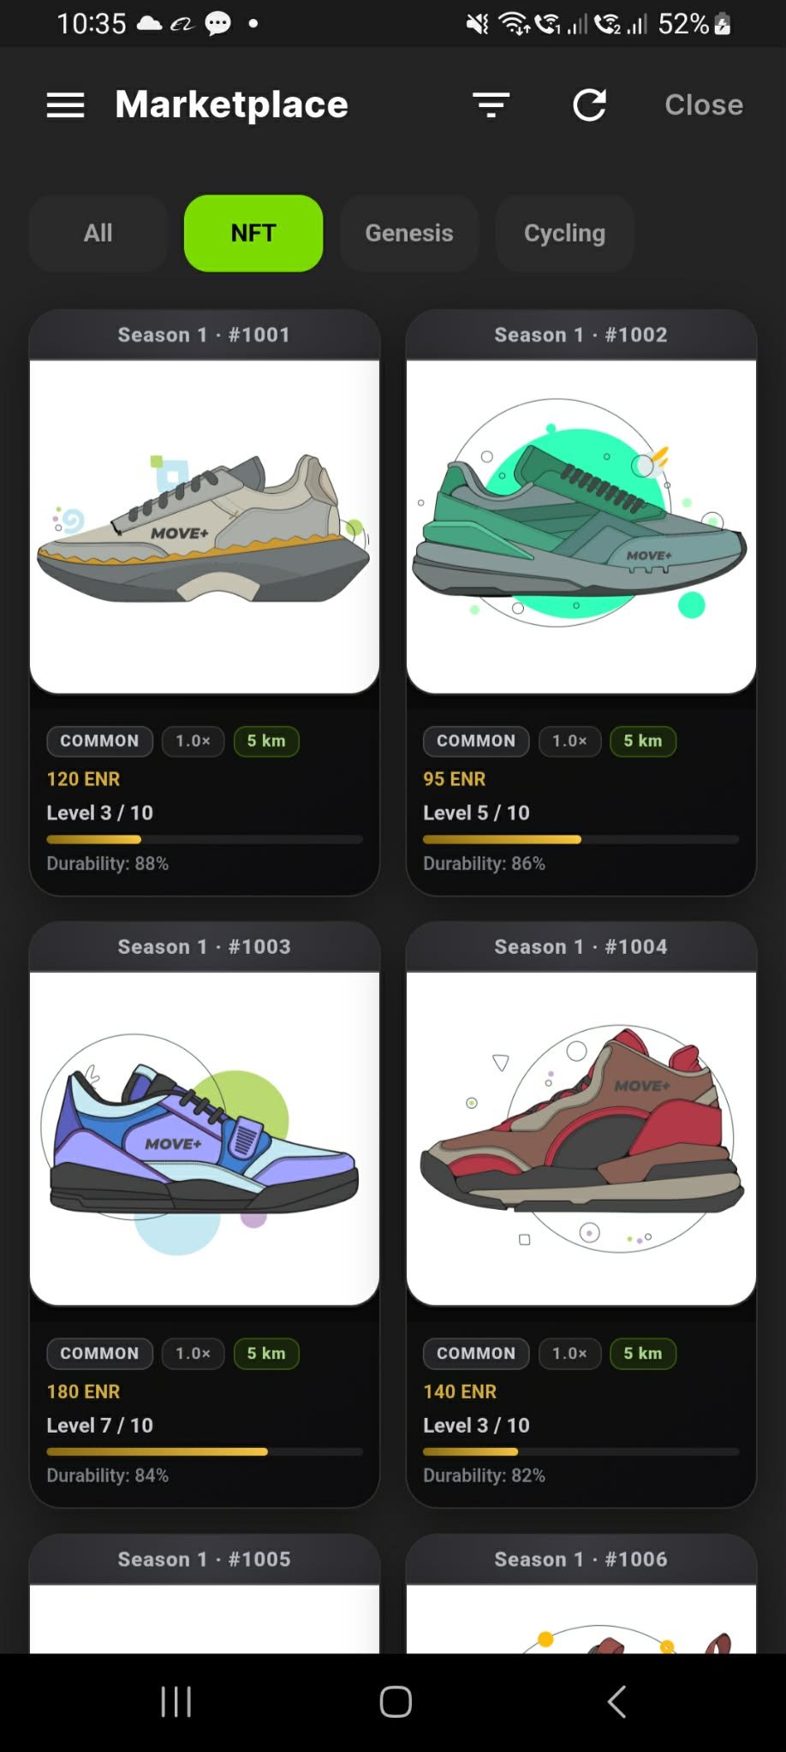This screenshot has width=786, height=1752.
Task: Open the Cycling category tab
Action: [x=565, y=233]
